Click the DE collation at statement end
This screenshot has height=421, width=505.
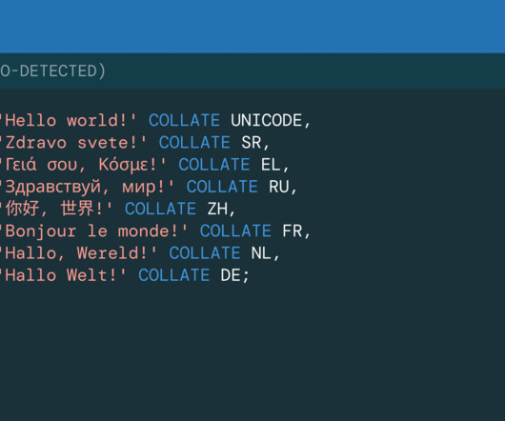click(231, 275)
